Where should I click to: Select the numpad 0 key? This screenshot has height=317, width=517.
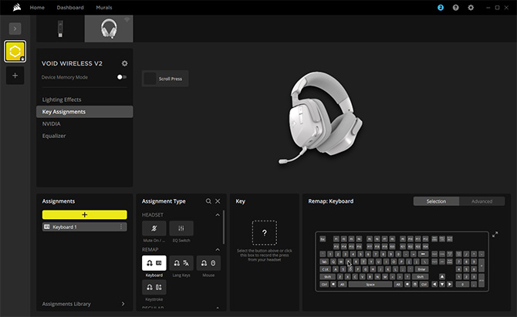462,285
